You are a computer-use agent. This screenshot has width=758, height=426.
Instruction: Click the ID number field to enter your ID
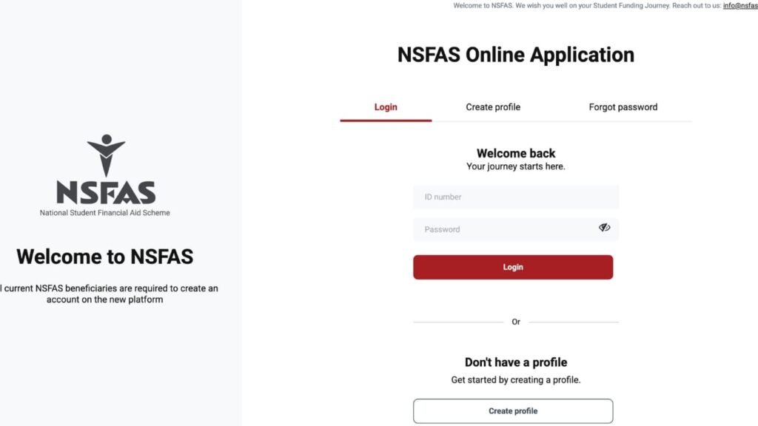tap(515, 197)
